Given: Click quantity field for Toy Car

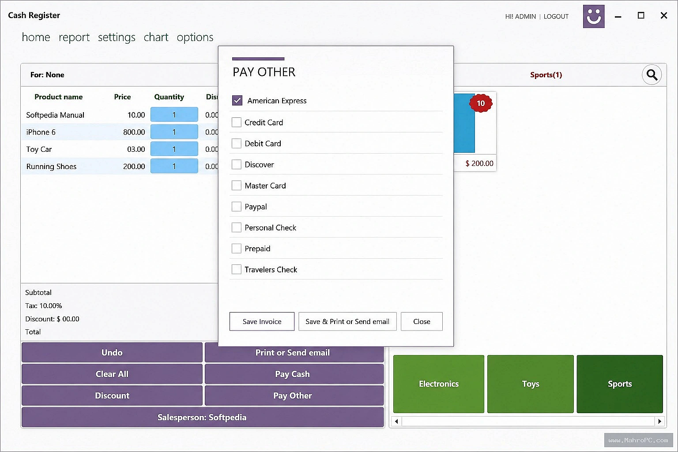Looking at the screenshot, I should 174,149.
